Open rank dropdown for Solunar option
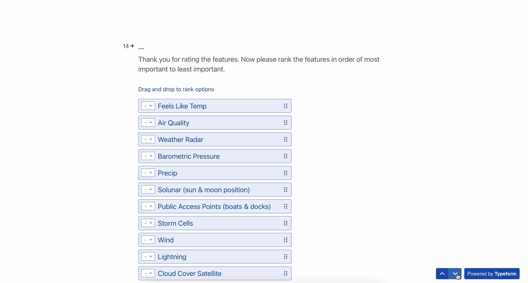This screenshot has height=283, width=528. pyautogui.click(x=148, y=190)
